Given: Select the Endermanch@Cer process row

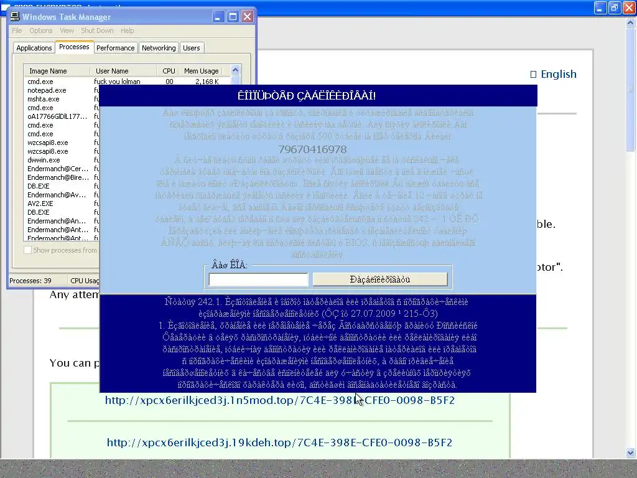Looking at the screenshot, I should click(62, 169).
